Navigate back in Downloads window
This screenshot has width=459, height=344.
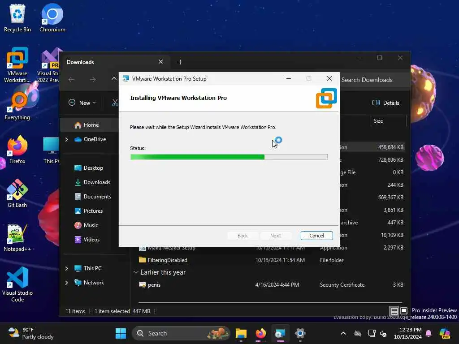click(71, 80)
